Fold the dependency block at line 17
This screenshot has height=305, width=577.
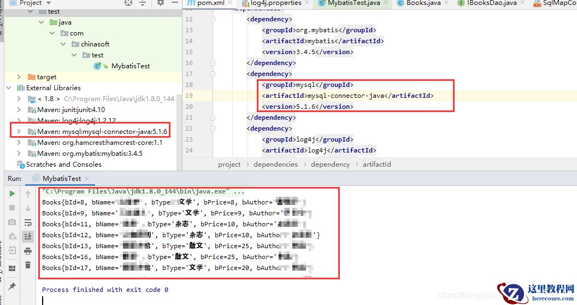click(x=213, y=74)
